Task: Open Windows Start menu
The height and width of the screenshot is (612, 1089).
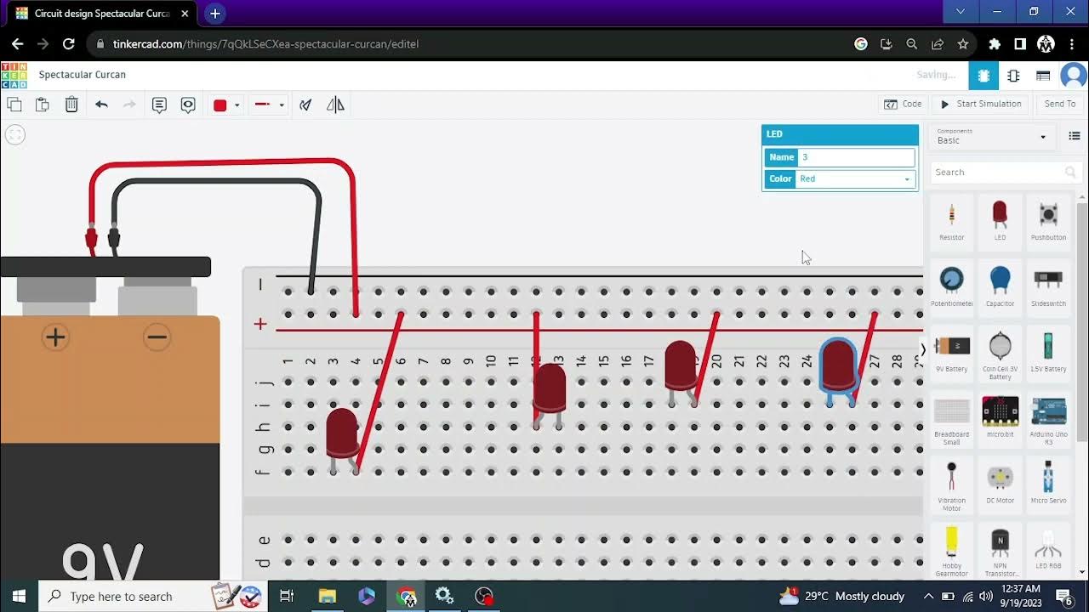Action: 19,596
